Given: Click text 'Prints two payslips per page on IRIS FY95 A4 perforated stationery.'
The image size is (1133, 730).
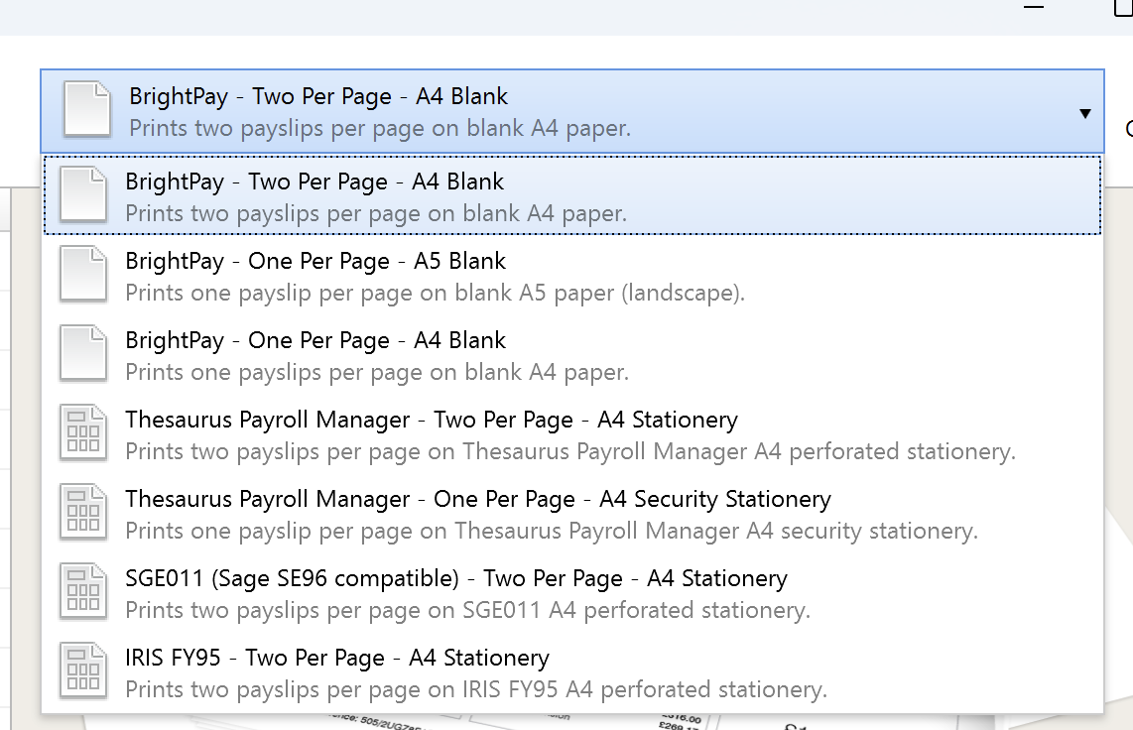Looking at the screenshot, I should [x=476, y=689].
